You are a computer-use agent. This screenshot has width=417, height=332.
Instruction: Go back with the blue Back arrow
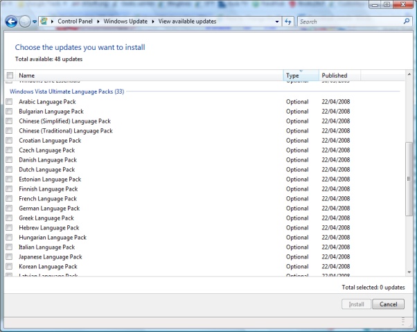pyautogui.click(x=11, y=21)
